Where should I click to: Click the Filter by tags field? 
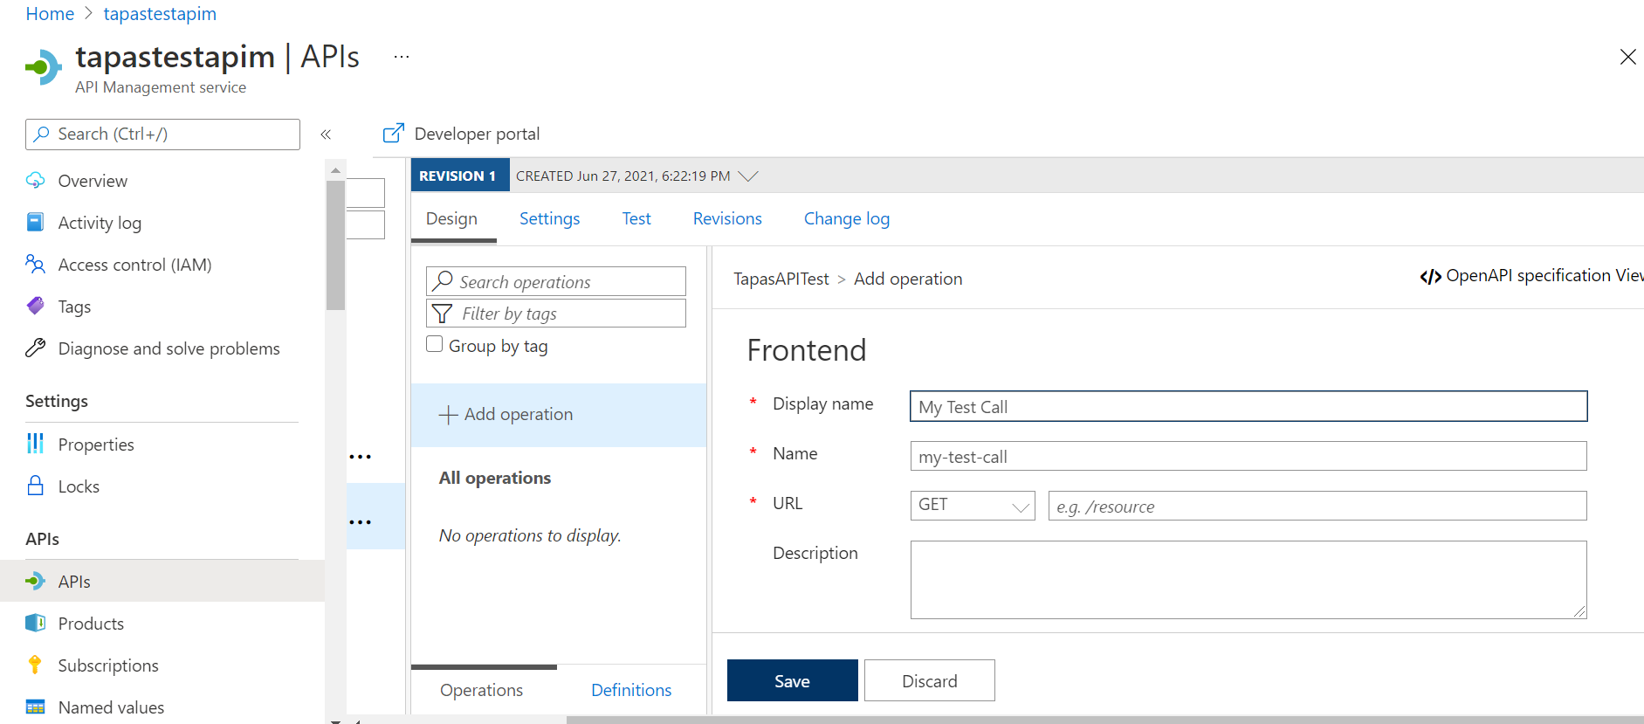tap(556, 314)
